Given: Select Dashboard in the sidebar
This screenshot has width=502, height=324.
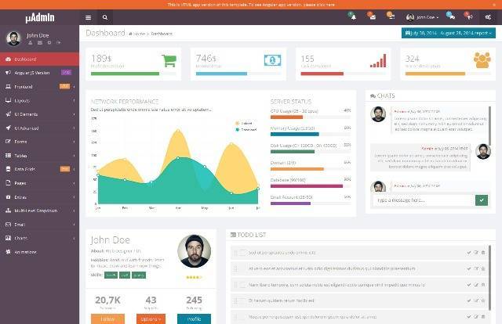Looking at the screenshot, I should tap(39, 59).
